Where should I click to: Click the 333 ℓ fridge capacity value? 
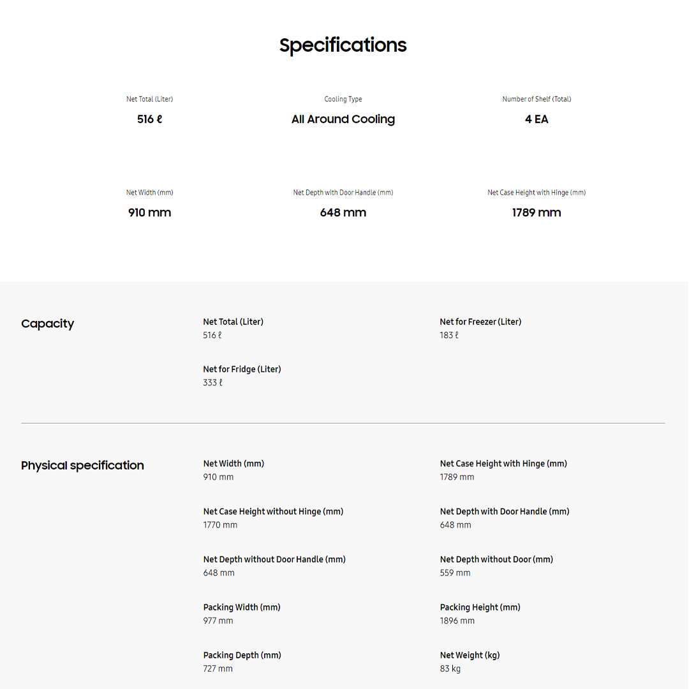point(212,383)
